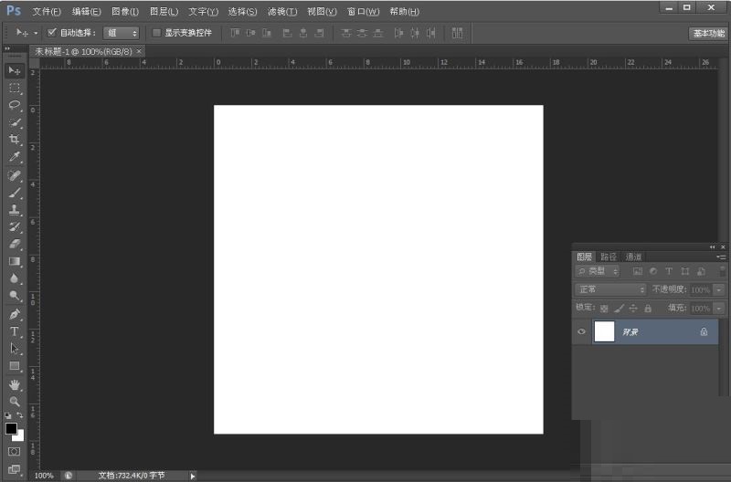Image resolution: width=731 pixels, height=482 pixels.
Task: Open the 滤镜(T) menu
Action: (282, 12)
